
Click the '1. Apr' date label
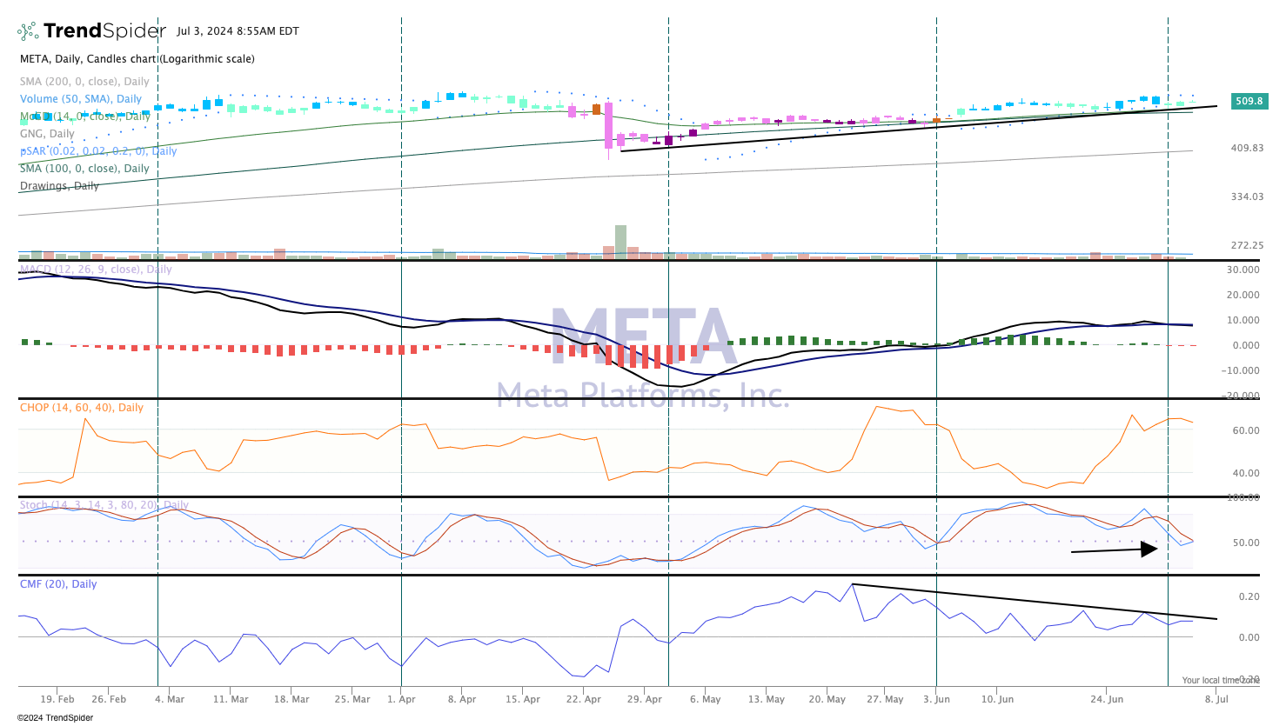click(401, 699)
